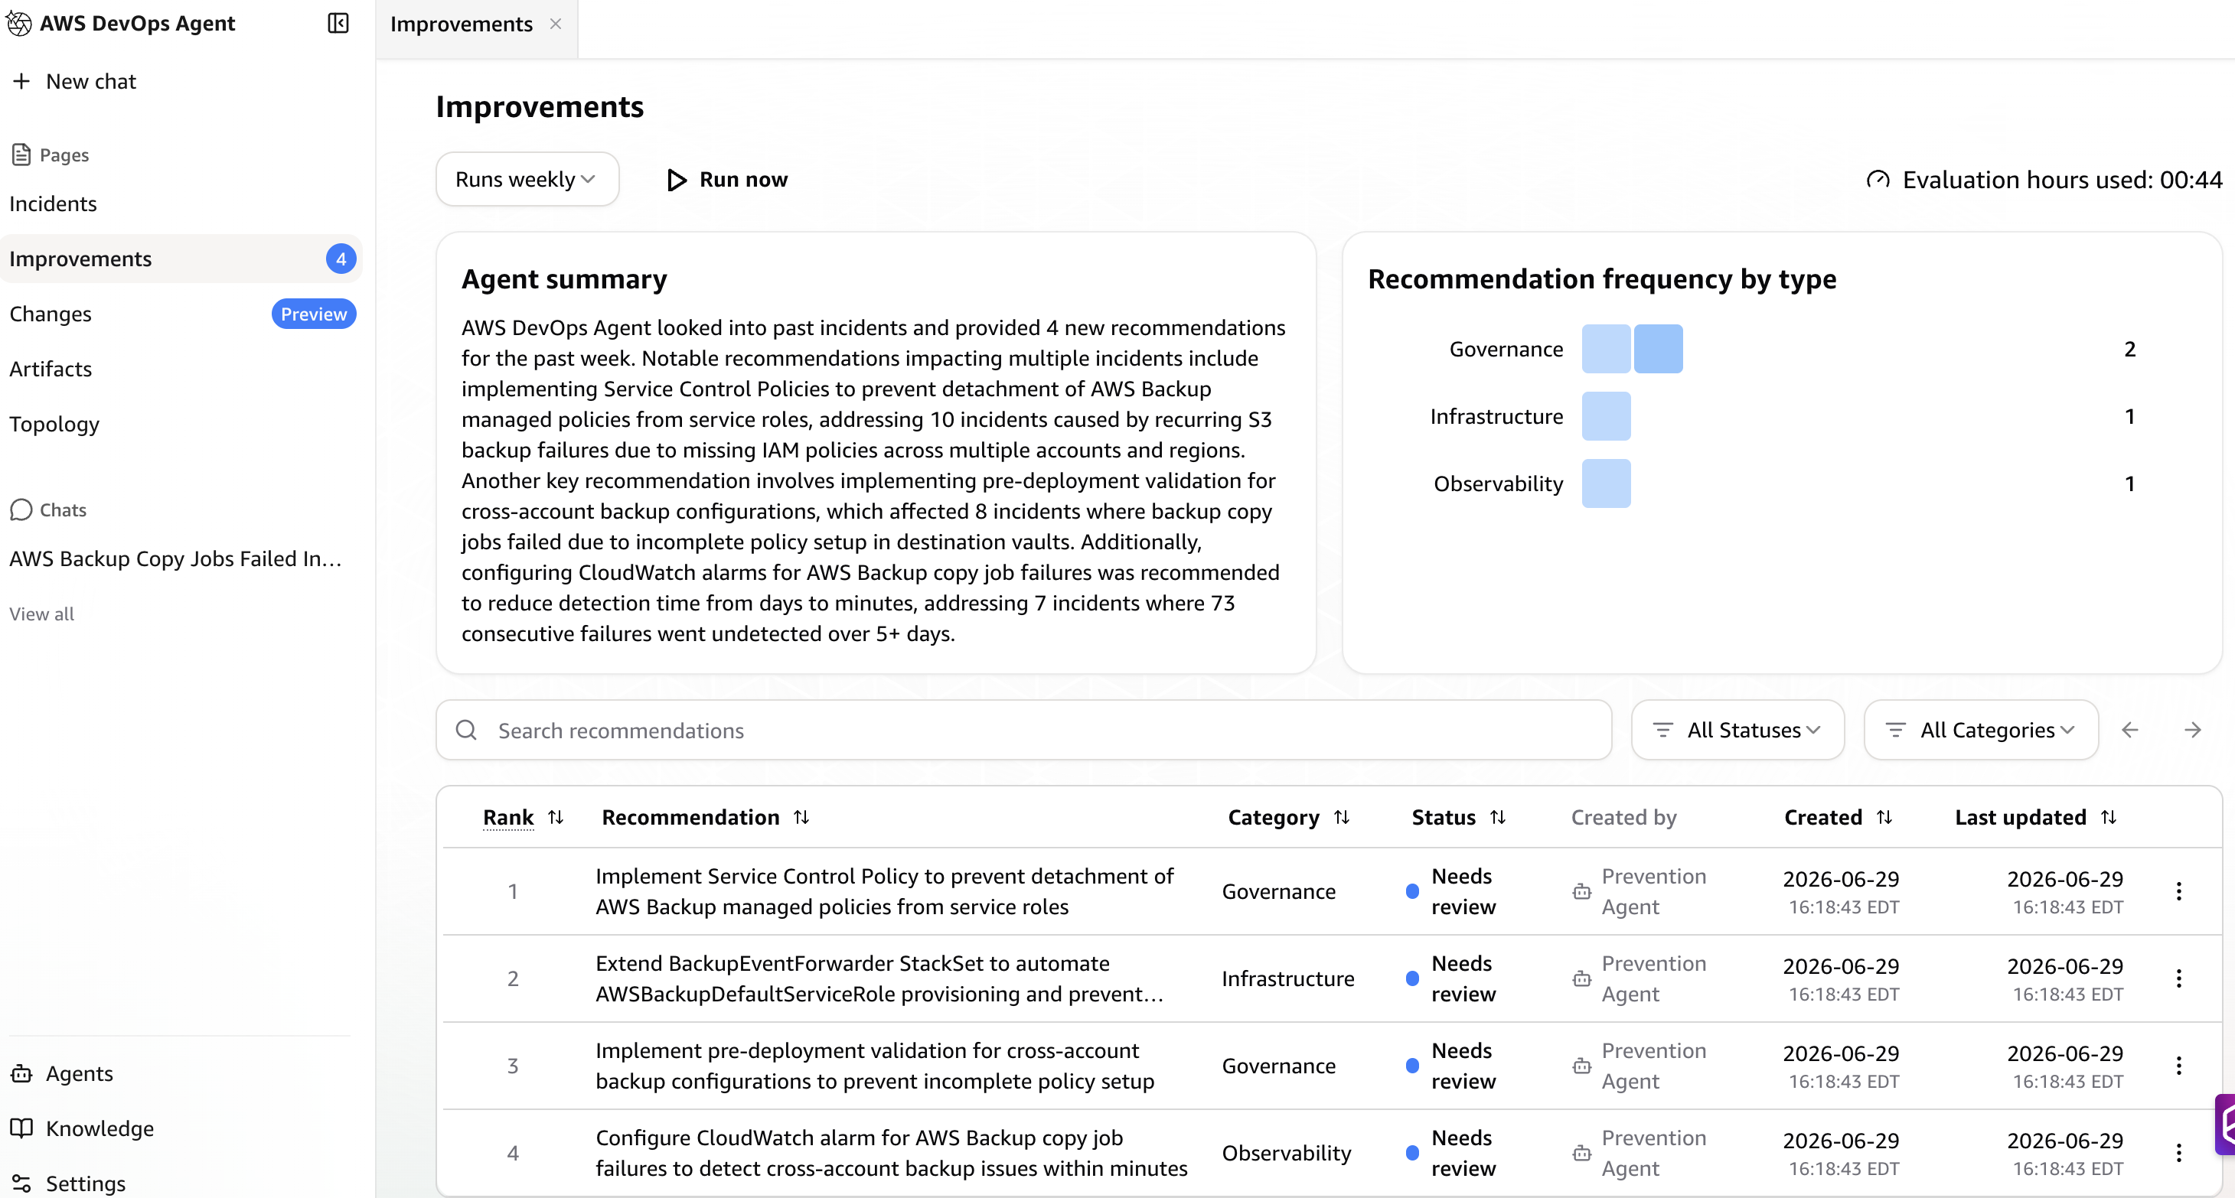The width and height of the screenshot is (2235, 1198).
Task: Open CloudWatch alarm recommendation
Action: (x=891, y=1153)
